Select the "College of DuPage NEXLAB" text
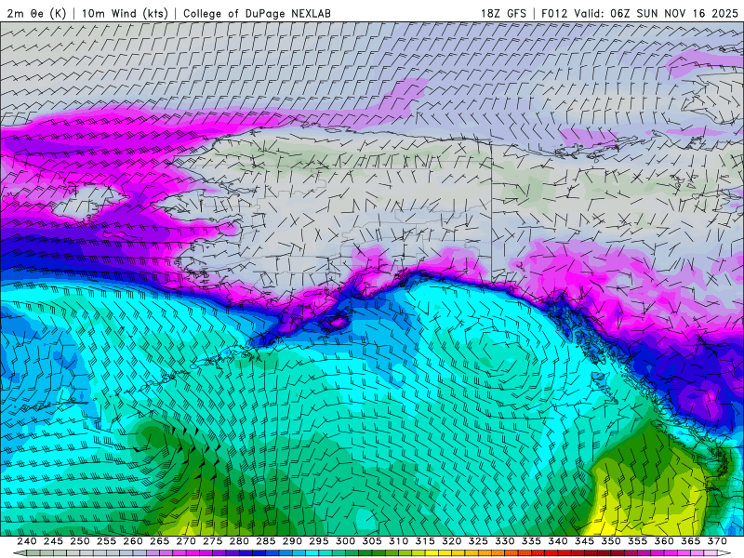This screenshot has height=558, width=744. coord(257,13)
